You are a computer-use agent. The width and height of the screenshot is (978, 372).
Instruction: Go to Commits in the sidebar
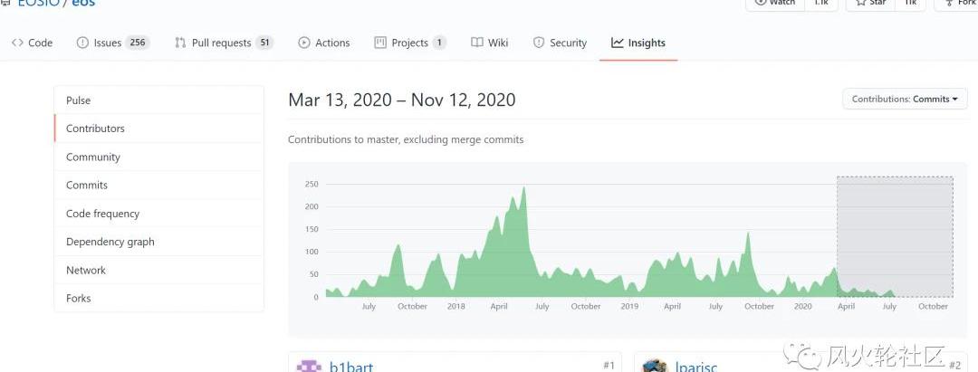coord(87,185)
